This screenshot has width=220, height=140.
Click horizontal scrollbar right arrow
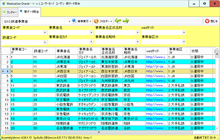pyautogui.click(x=213, y=132)
